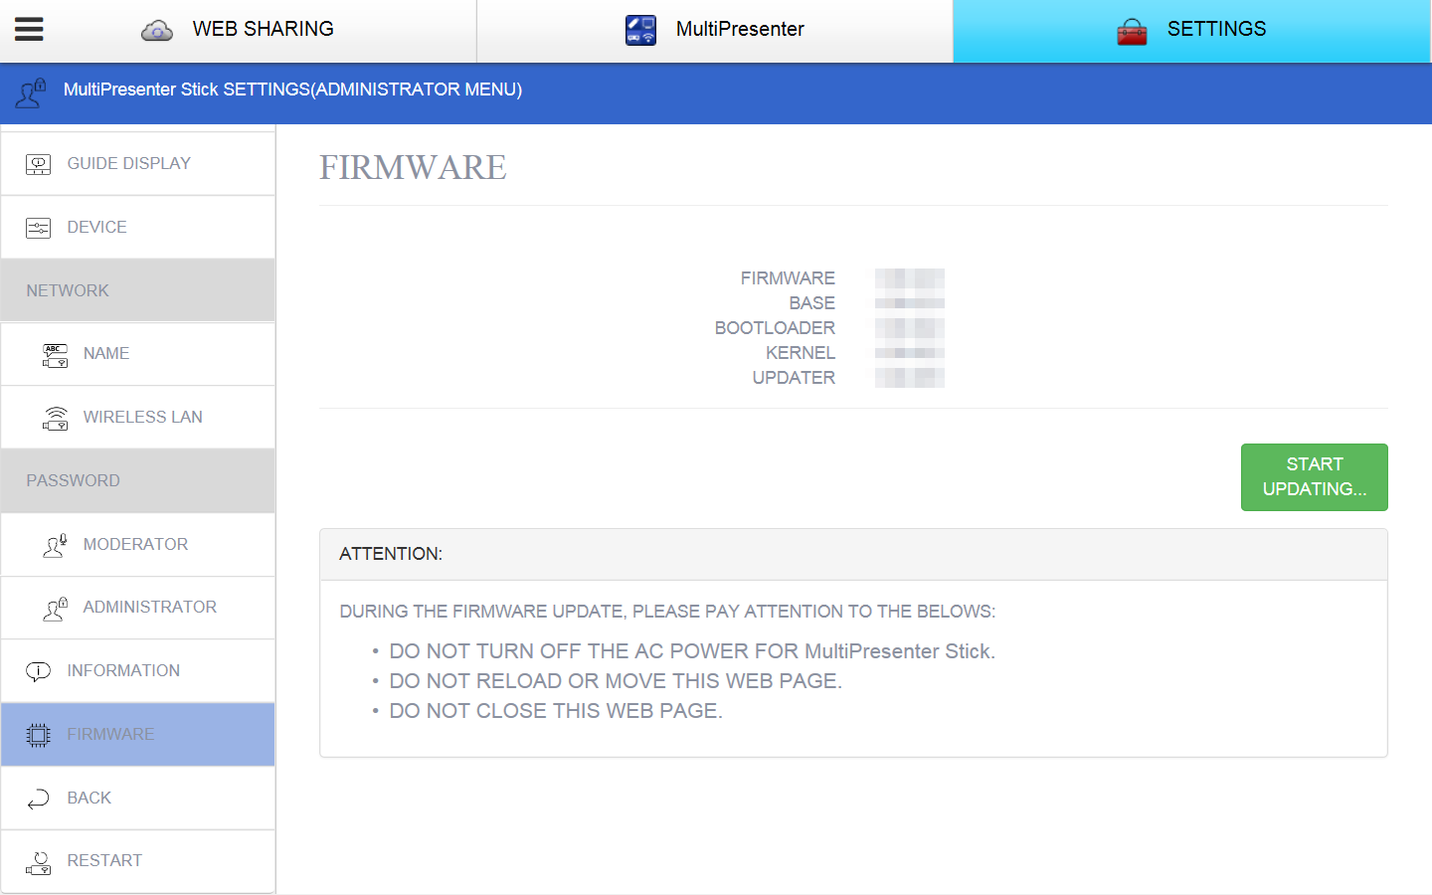Click the Web Sharing cloud icon
This screenshot has width=1432, height=895.
click(x=155, y=29)
